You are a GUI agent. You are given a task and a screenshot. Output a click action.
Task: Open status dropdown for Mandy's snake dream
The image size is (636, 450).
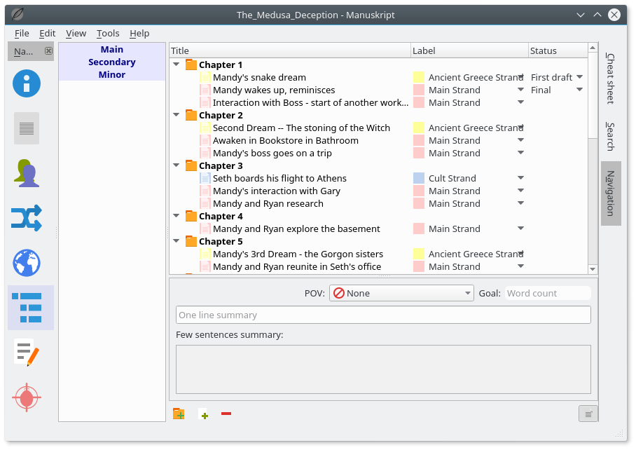(579, 78)
